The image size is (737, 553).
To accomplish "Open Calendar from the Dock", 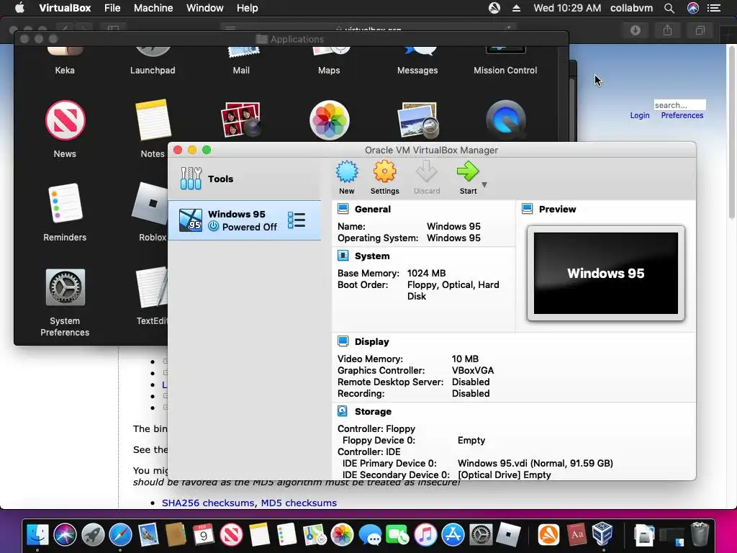I will [x=204, y=534].
